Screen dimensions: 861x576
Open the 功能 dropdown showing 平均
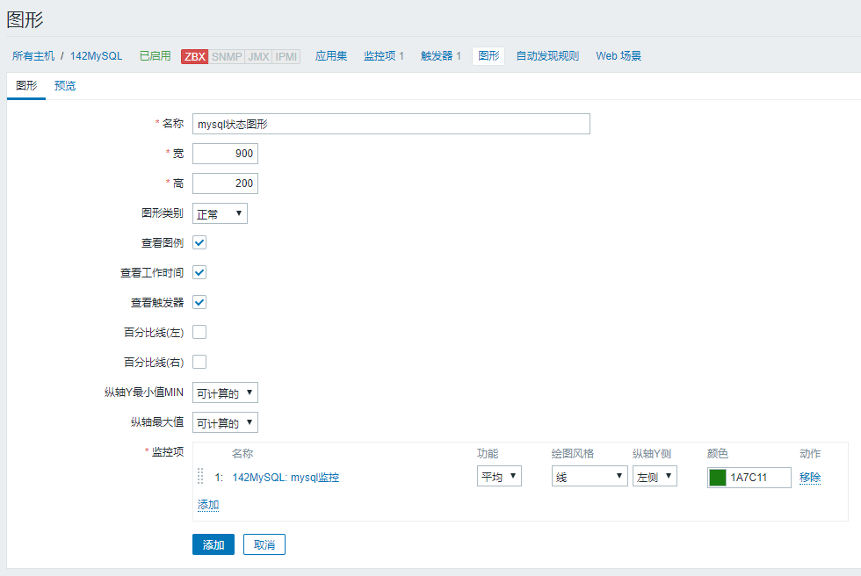click(x=499, y=476)
